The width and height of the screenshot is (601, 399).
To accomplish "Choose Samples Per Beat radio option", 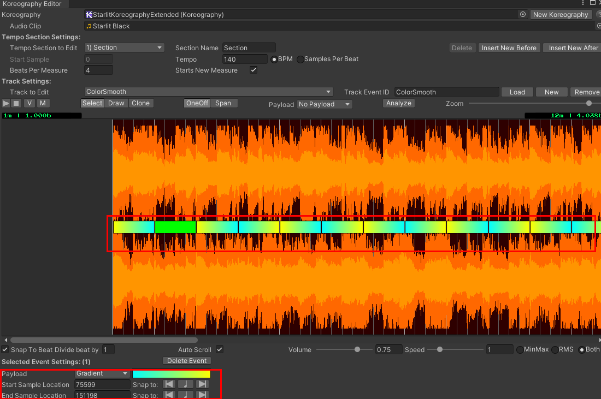I will [x=300, y=59].
